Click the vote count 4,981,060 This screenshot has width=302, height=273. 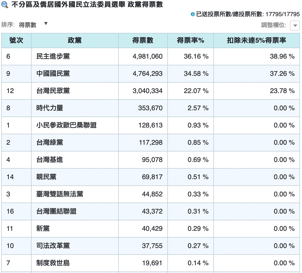(147, 56)
